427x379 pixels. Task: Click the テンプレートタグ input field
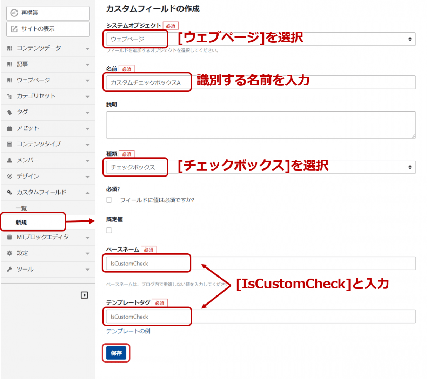pos(261,317)
